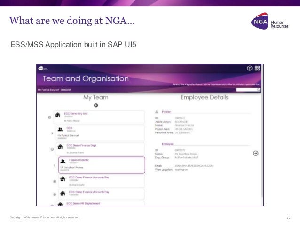Click Mr Jonathan Frakes in Finance Director card
300x225 pixels.
(71, 167)
